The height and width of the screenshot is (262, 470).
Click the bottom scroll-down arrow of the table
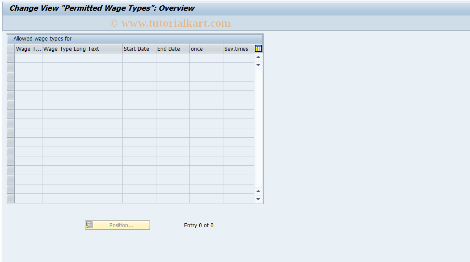coord(258,199)
